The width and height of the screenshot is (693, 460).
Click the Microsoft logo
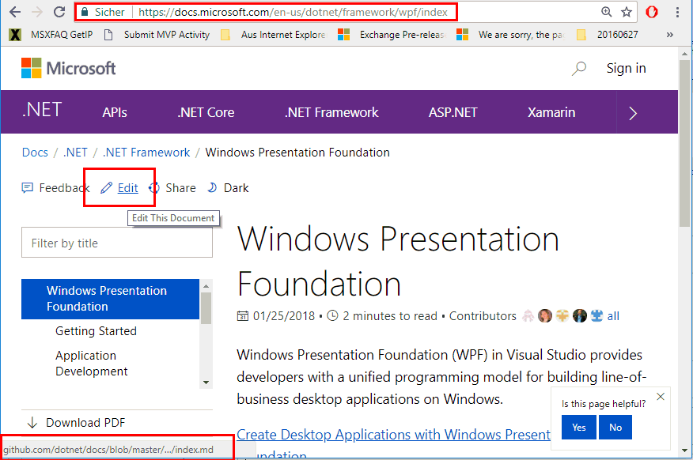[x=69, y=68]
